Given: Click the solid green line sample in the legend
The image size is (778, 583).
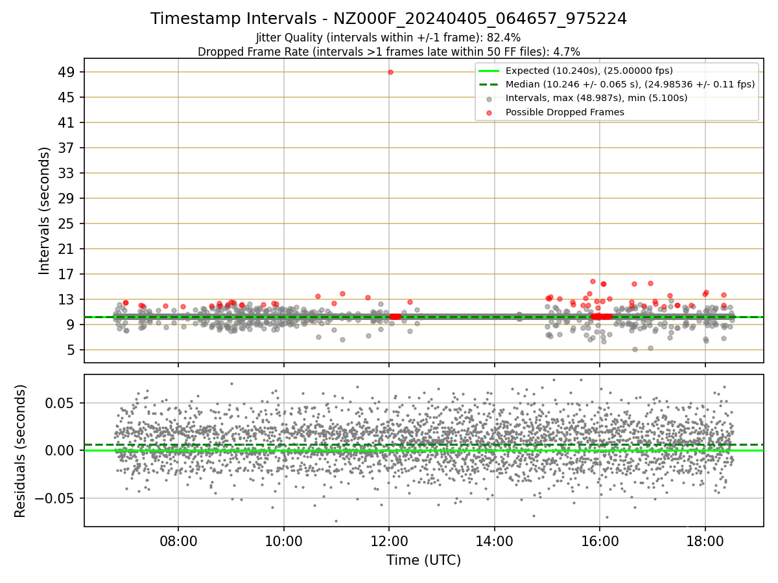Looking at the screenshot, I should coord(489,71).
